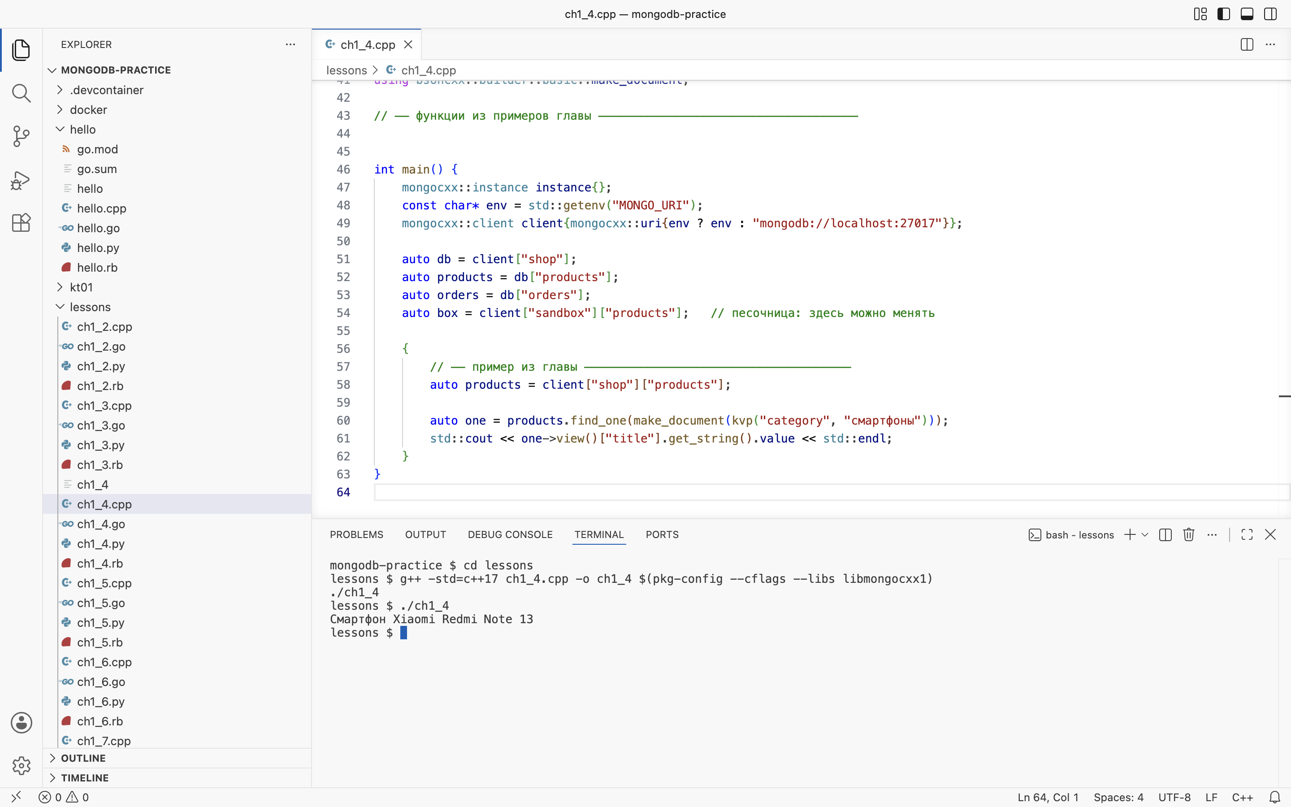Switch to the DEBUG CONSOLE tab

pyautogui.click(x=510, y=535)
